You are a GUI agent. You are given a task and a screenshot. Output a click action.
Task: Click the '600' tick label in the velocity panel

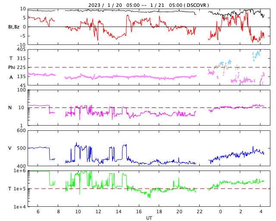[x=21, y=131]
